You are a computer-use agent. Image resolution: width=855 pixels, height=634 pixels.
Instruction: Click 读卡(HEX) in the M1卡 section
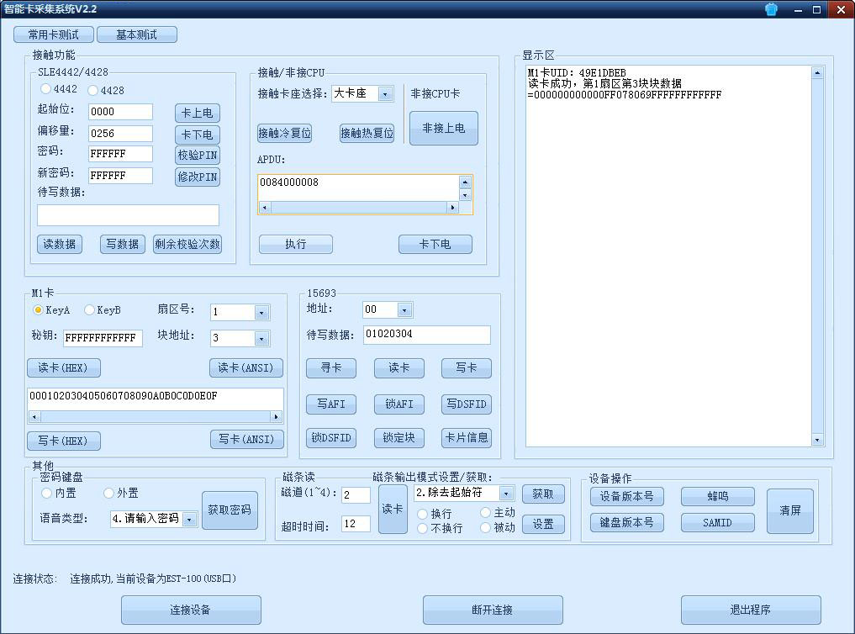[63, 367]
